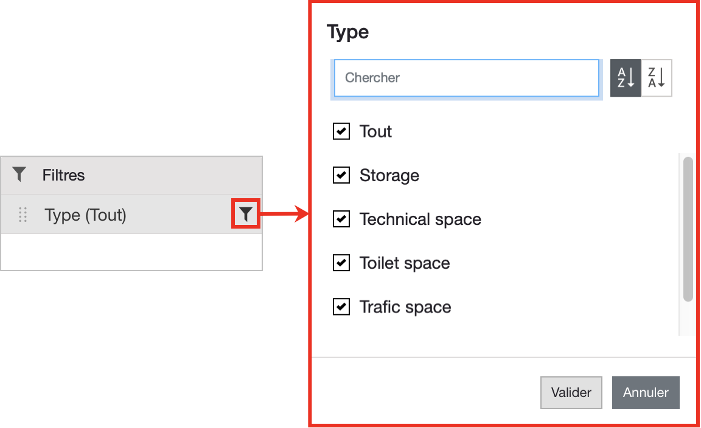
Task: Uncheck the Trafic space checkbox
Action: click(x=341, y=306)
